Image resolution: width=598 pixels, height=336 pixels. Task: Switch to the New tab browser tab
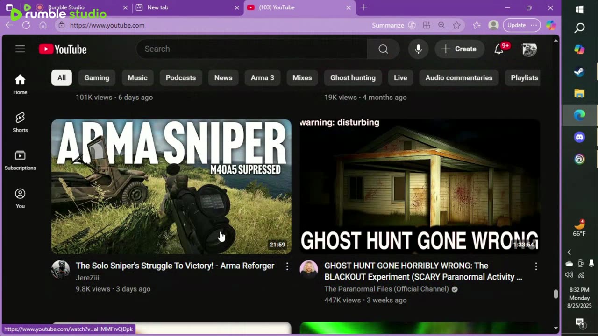click(x=187, y=7)
